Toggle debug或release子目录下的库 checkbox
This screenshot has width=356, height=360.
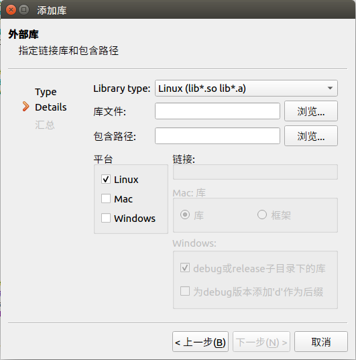point(185,267)
